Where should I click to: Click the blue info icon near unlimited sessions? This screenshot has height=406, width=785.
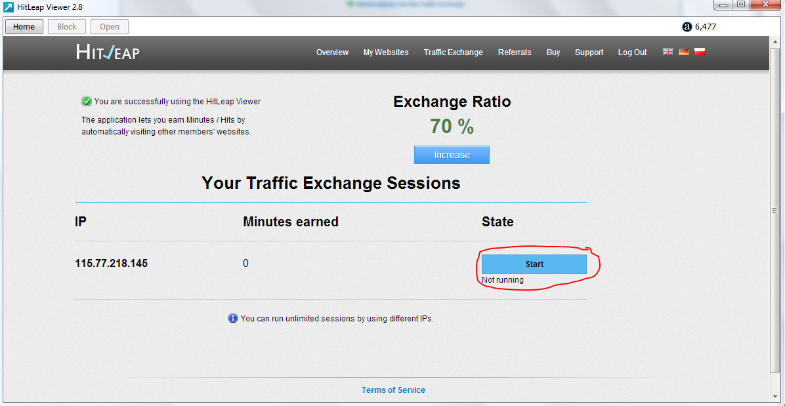click(x=233, y=318)
